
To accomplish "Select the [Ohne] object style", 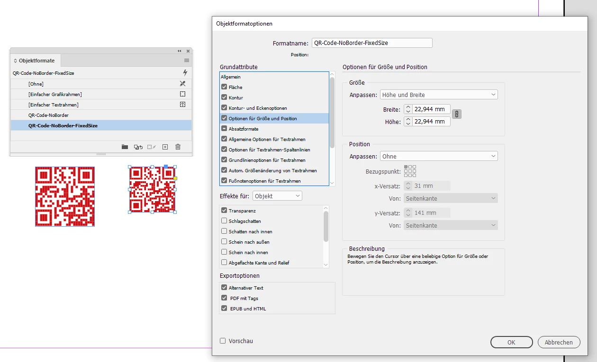I will (101, 84).
